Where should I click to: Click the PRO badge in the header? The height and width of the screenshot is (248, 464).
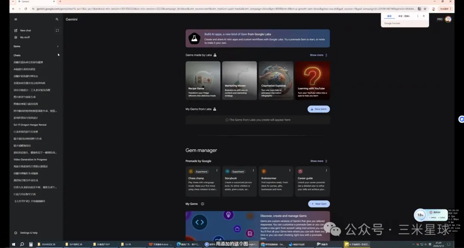coord(440,19)
